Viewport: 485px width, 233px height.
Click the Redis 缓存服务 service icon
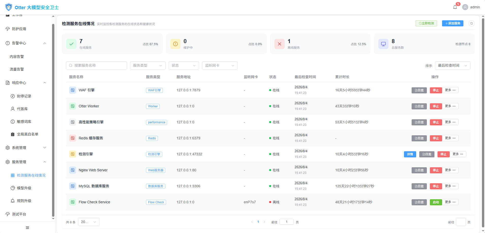point(73,138)
